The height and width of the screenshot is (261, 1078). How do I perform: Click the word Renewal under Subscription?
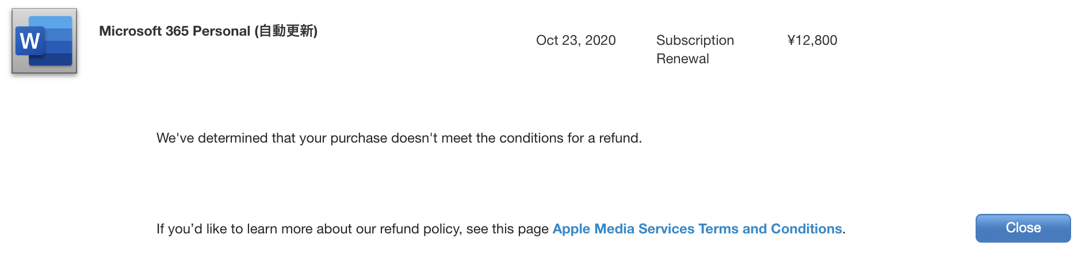[682, 59]
